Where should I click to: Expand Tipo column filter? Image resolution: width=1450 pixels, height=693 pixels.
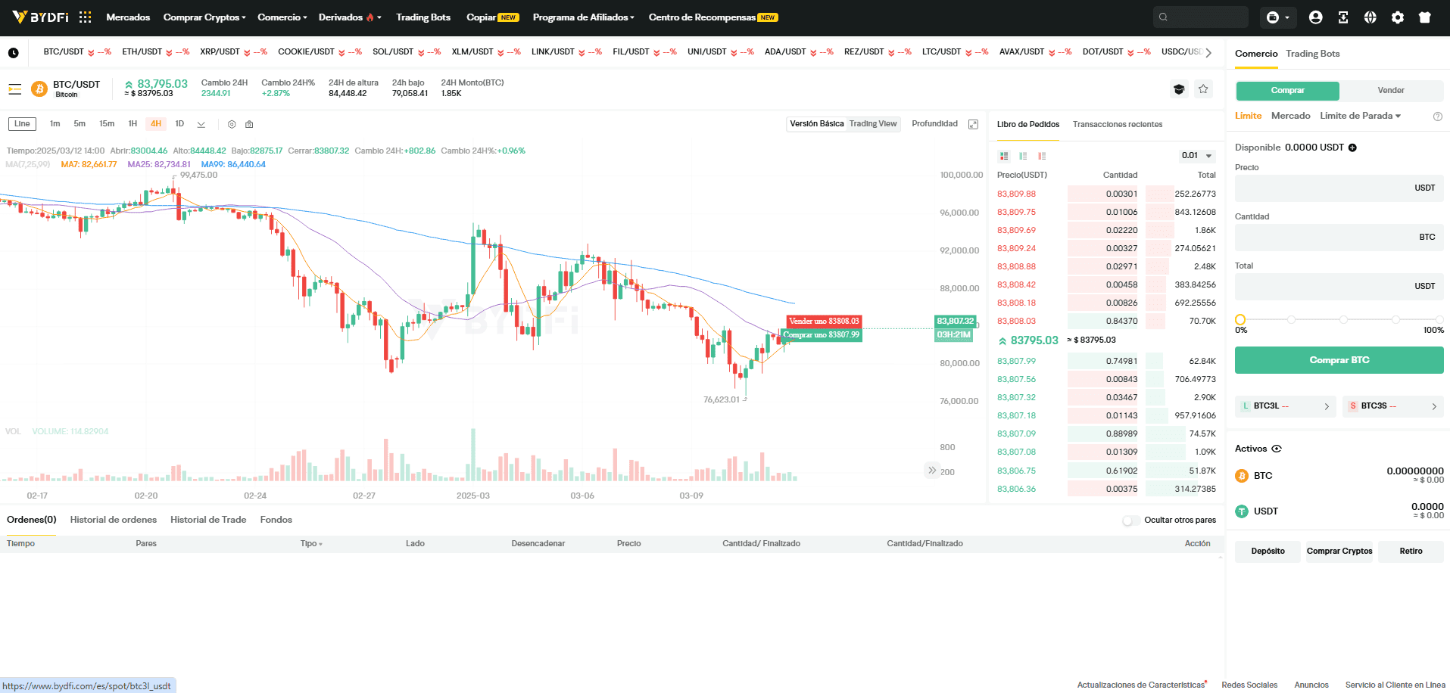pos(311,544)
